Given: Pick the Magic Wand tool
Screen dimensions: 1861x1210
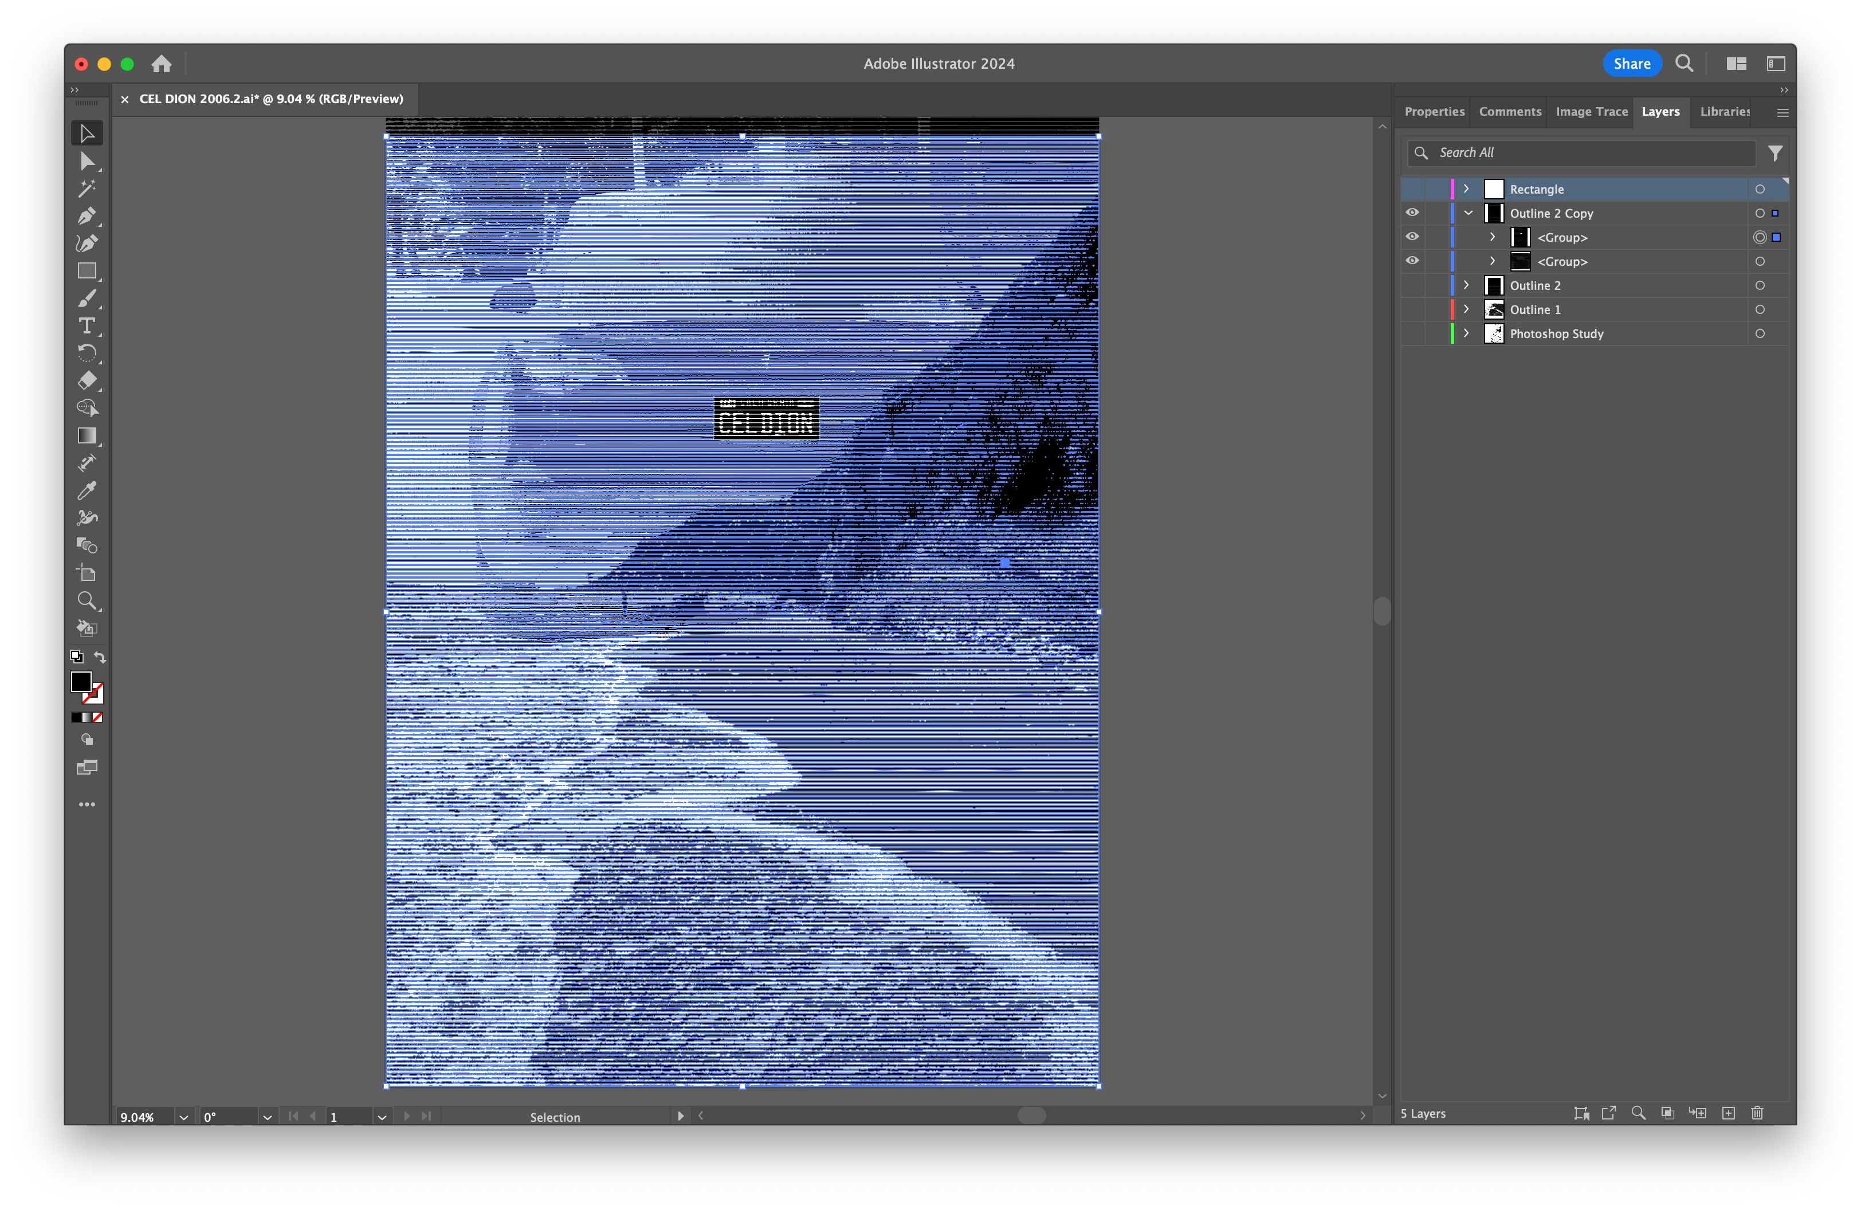Looking at the screenshot, I should 86,188.
